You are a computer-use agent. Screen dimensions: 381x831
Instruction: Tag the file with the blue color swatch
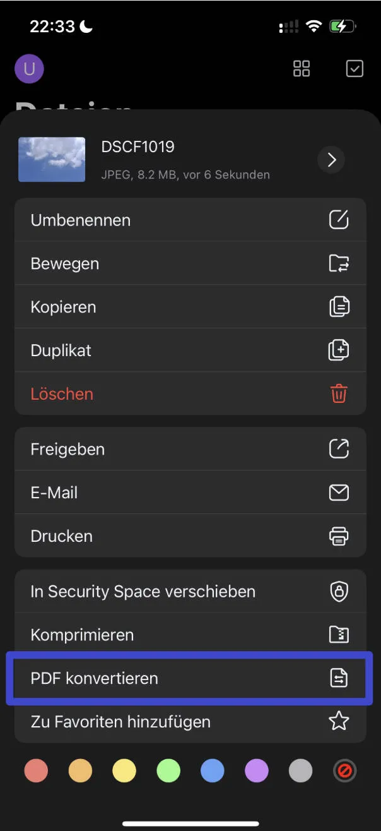(x=213, y=770)
